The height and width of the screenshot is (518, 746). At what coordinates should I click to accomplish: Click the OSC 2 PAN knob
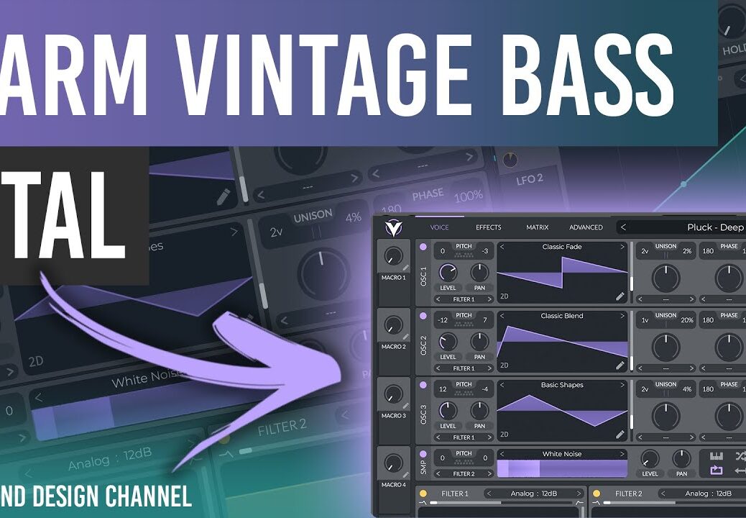pos(479,342)
